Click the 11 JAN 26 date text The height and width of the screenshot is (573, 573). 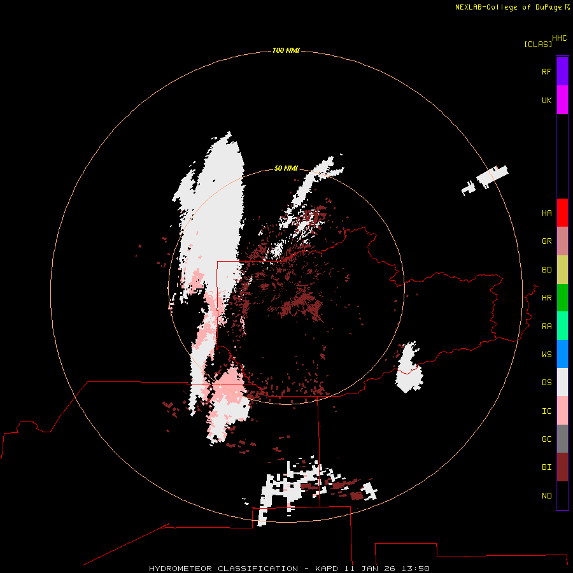coord(369,569)
